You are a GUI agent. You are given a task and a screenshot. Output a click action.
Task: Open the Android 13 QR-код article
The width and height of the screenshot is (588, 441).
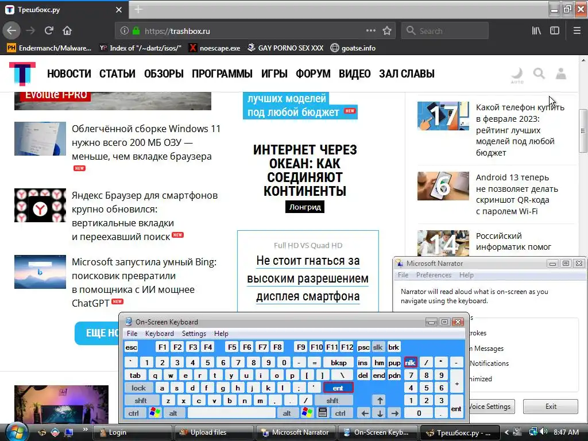tap(517, 194)
